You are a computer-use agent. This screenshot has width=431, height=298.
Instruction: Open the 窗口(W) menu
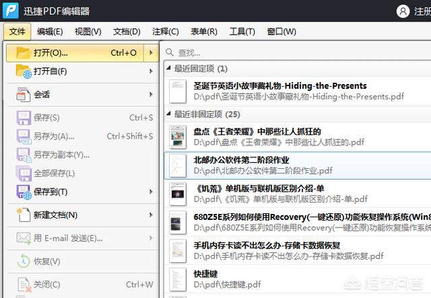tap(281, 32)
